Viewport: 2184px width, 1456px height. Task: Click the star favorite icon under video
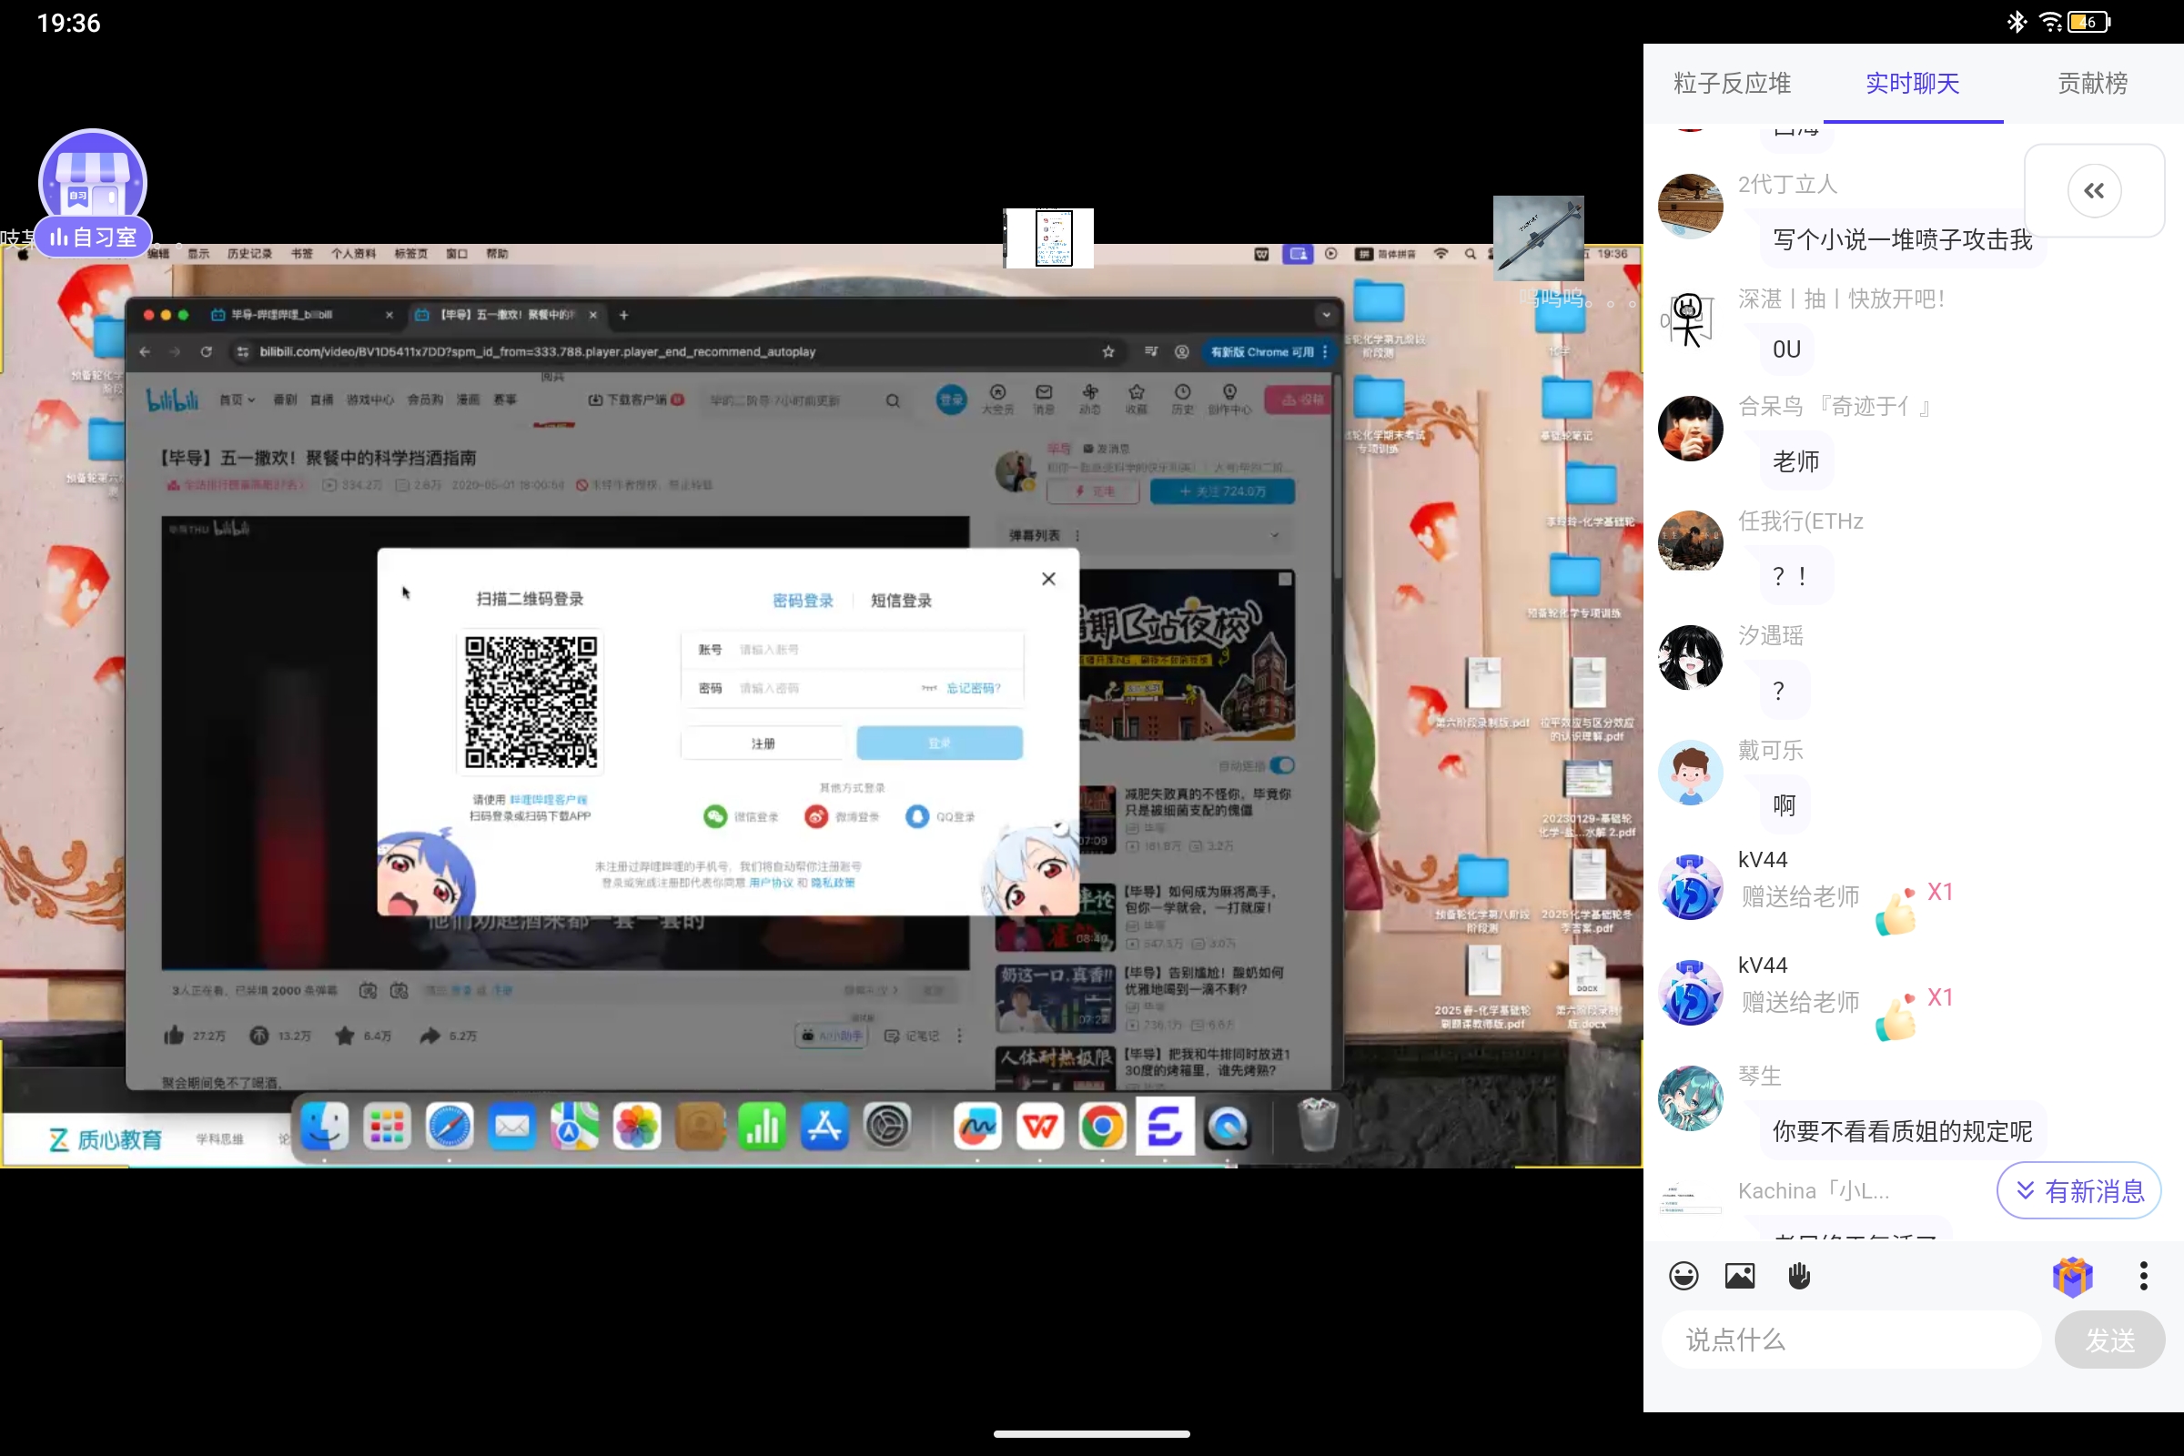pyautogui.click(x=345, y=1036)
